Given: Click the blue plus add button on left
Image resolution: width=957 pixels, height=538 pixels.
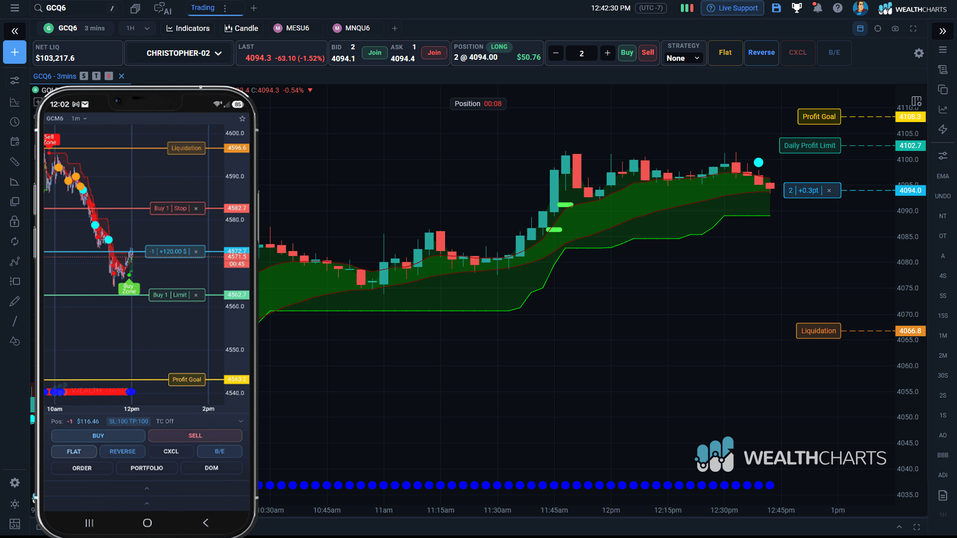Looking at the screenshot, I should coord(15,52).
